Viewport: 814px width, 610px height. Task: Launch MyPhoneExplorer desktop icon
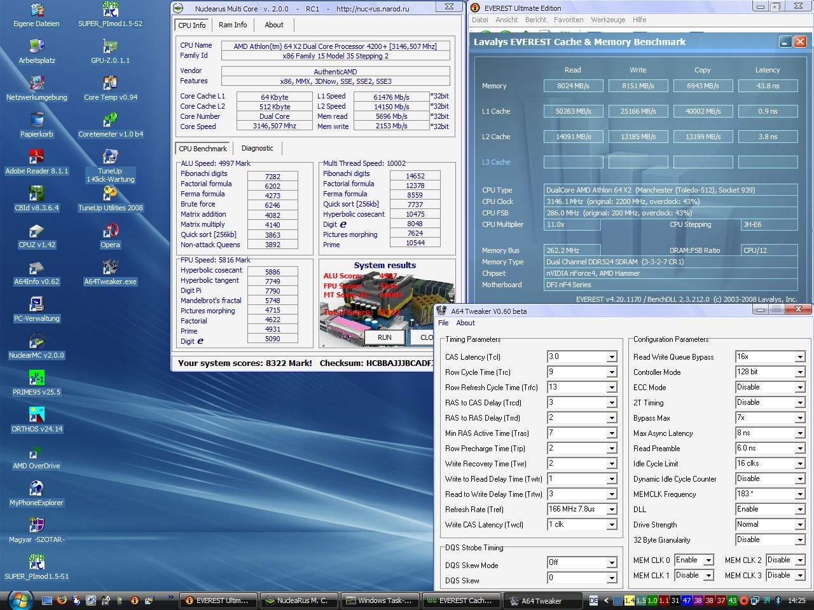point(36,494)
